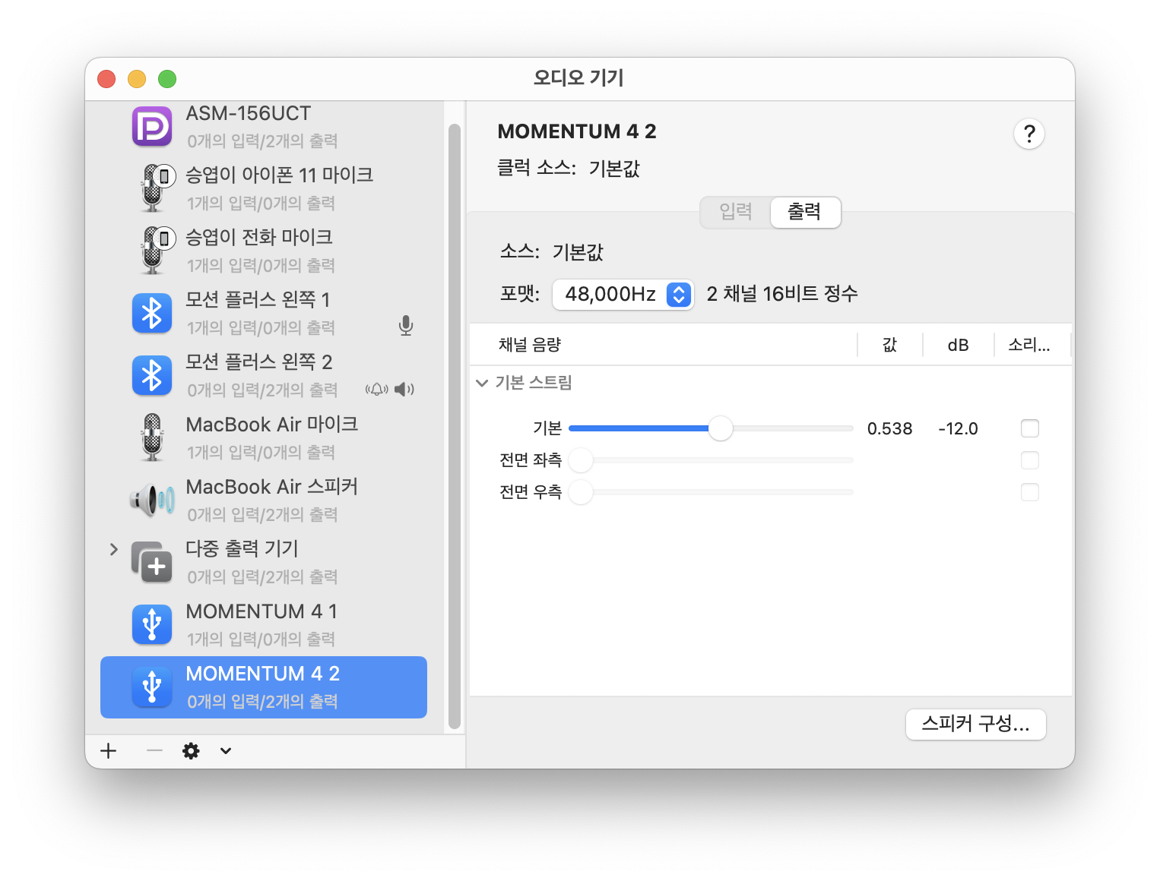
Task: Add a new aggregate device with plus
Action: point(109,751)
